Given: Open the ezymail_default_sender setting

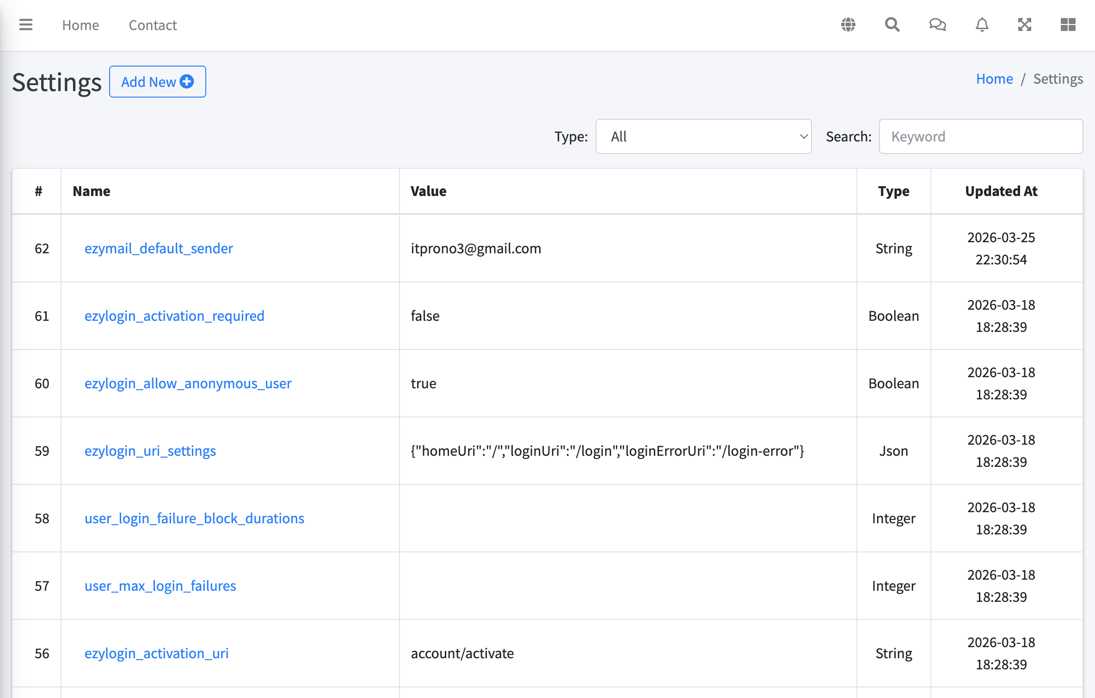Looking at the screenshot, I should [x=159, y=248].
